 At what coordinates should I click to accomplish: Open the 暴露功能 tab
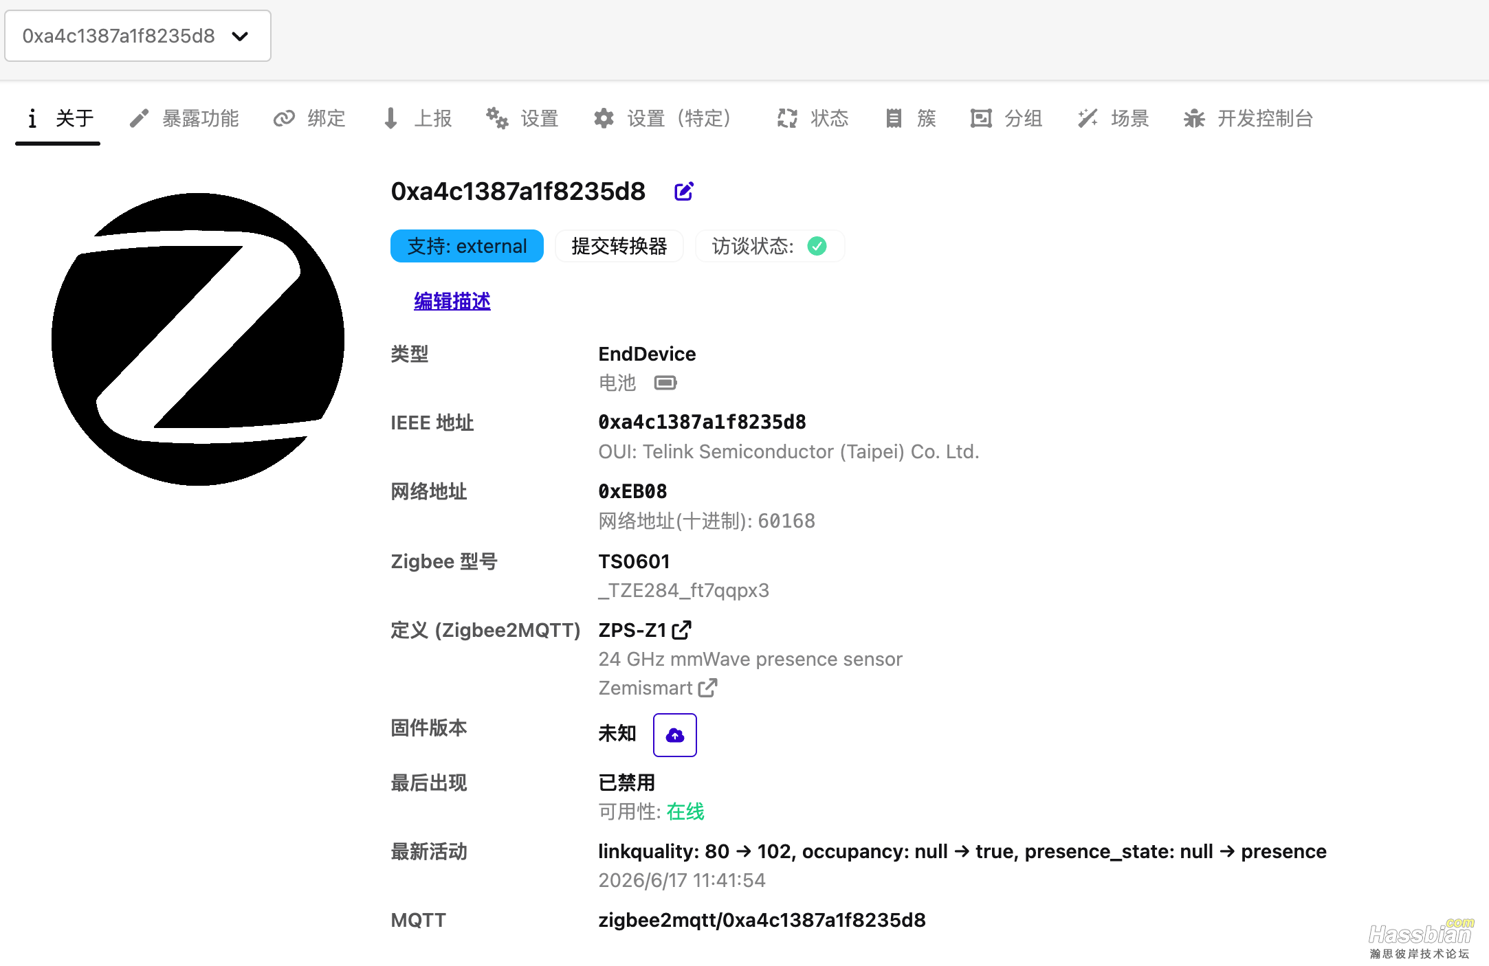(184, 119)
